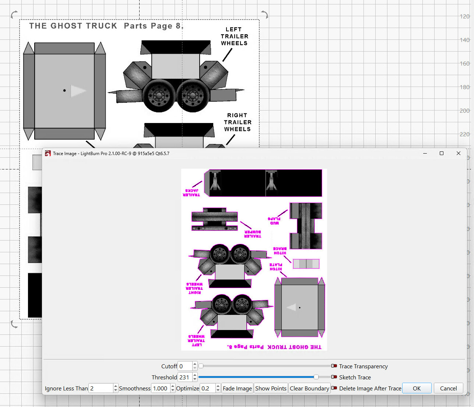
Task: Click the bottom-left rotation handle of the selected image
Action: tap(14, 324)
